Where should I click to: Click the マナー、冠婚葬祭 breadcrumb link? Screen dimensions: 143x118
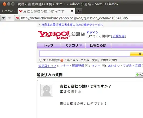coord(72,66)
